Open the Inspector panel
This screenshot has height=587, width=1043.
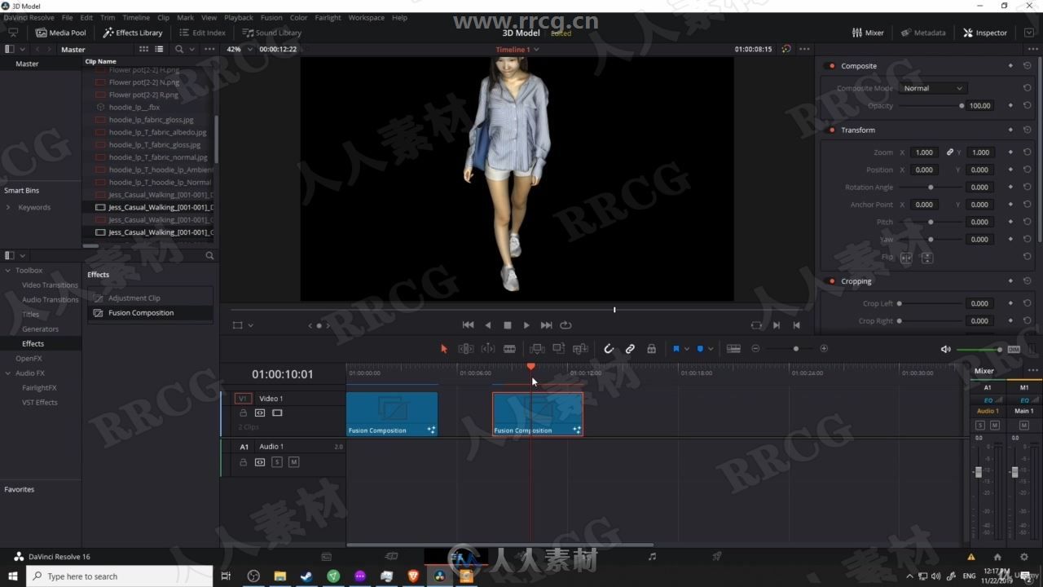coord(985,33)
